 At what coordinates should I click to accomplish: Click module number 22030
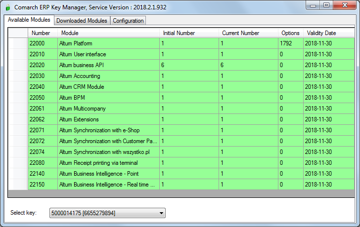click(43, 76)
